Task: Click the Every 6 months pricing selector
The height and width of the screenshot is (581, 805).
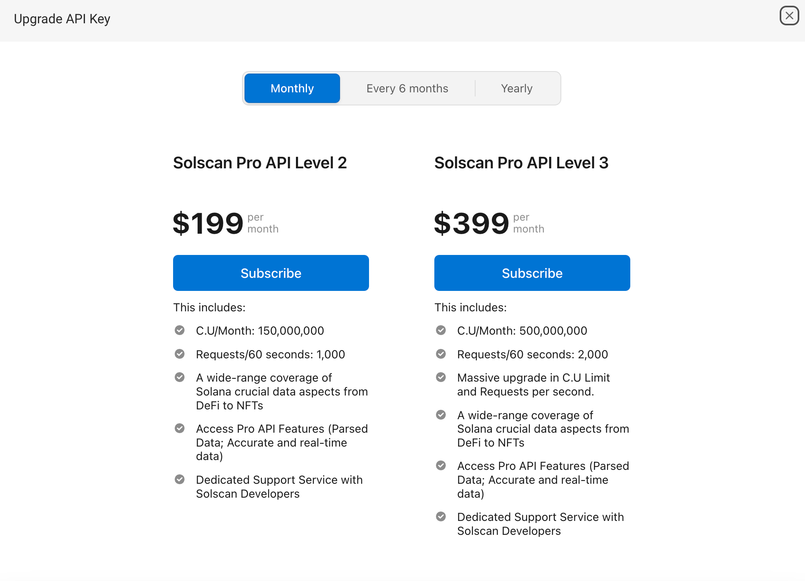Action: [x=407, y=87]
